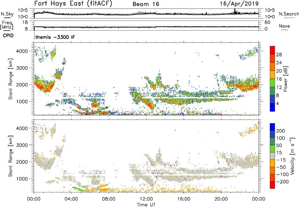The width and height of the screenshot is (299, 207).
Task: Click the '-200' label on Velocity color bar
Action: tap(283, 182)
